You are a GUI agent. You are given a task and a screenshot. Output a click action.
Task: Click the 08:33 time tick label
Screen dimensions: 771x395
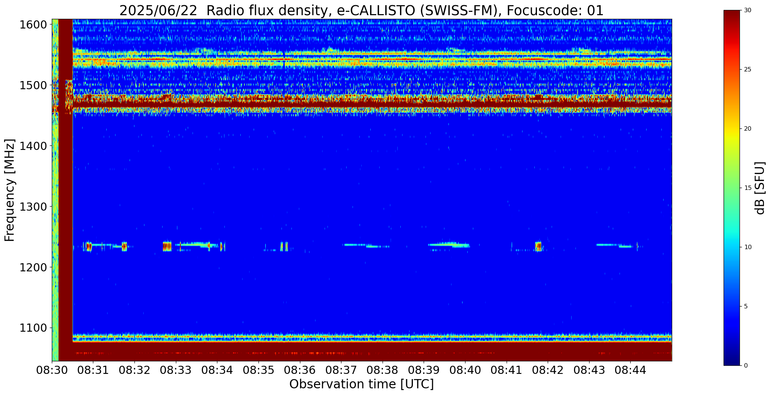click(x=176, y=370)
